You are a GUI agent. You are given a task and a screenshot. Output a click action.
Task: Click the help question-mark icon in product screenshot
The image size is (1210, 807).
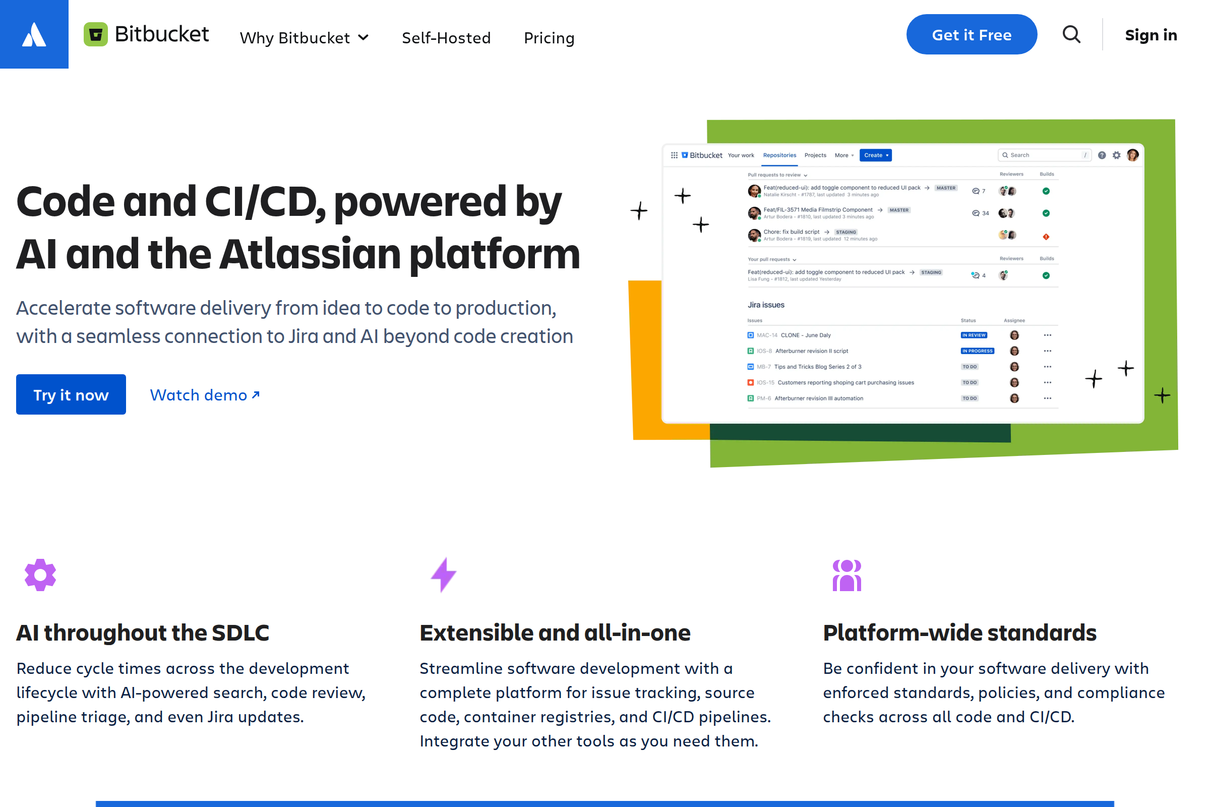1102,155
